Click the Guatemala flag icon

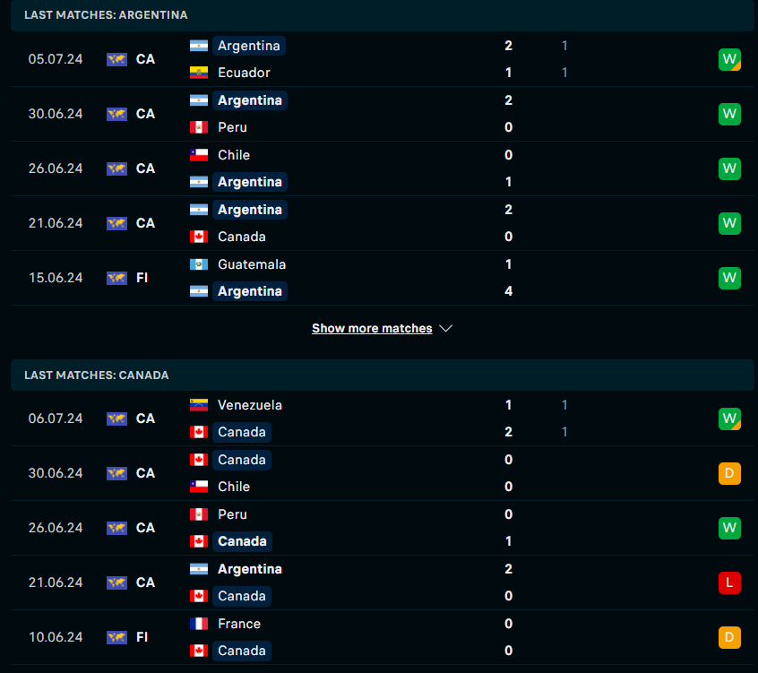pyautogui.click(x=199, y=264)
